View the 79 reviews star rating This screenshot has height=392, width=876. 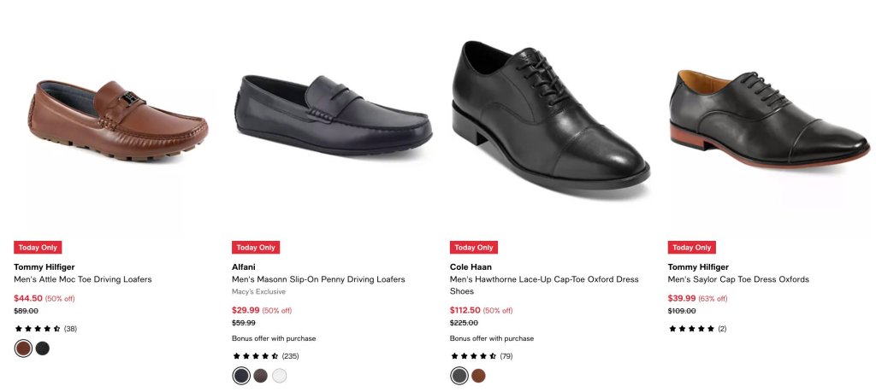[x=481, y=356]
